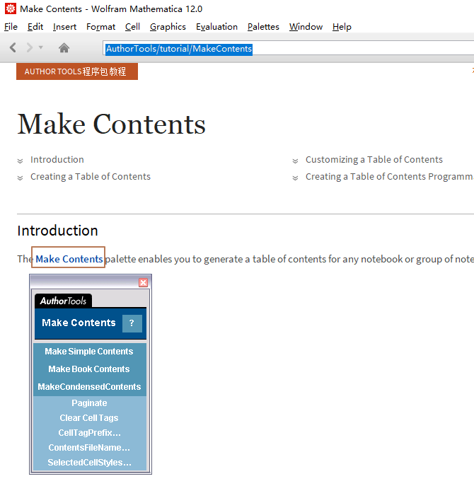
Task: Jump to the Introduction section link
Action: point(57,160)
